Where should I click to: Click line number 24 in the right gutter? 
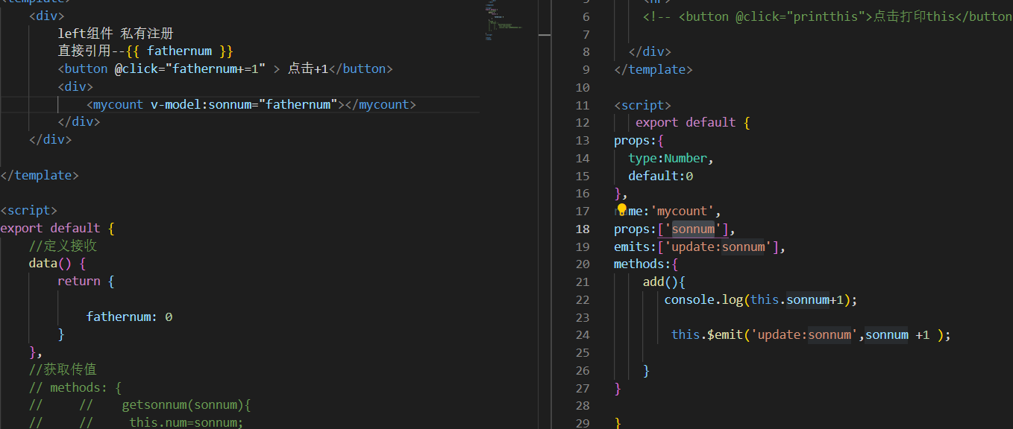[x=583, y=334]
